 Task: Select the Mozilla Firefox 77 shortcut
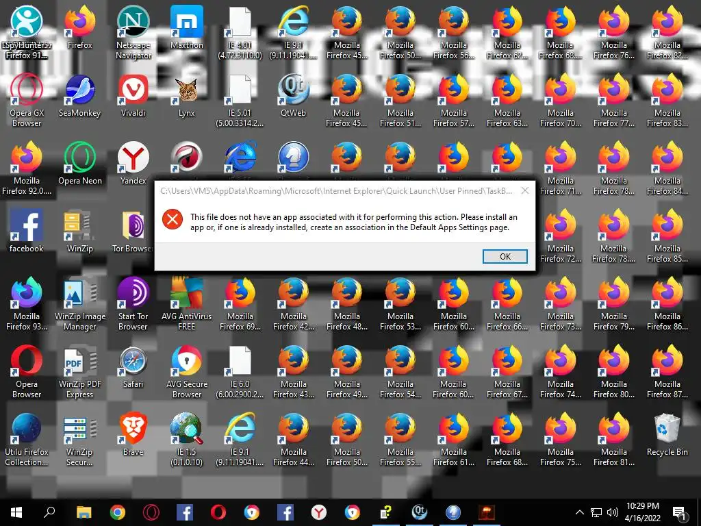click(614, 101)
